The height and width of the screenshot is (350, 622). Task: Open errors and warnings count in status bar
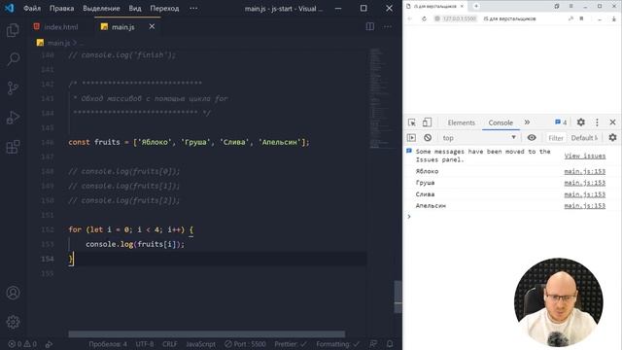pyautogui.click(x=22, y=344)
